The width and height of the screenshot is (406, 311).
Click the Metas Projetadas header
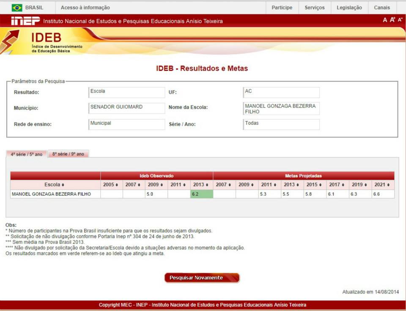[x=304, y=176]
